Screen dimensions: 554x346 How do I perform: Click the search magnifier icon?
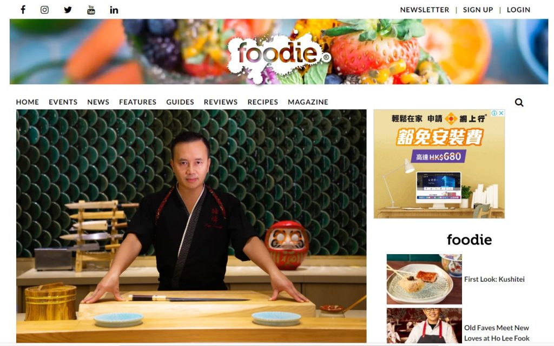(x=519, y=102)
